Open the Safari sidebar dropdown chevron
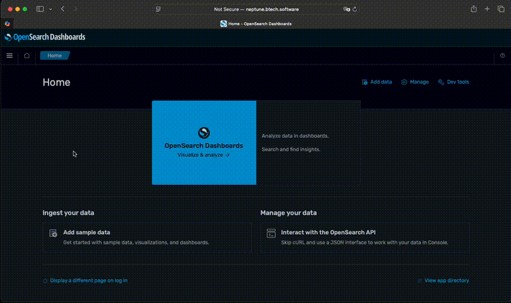This screenshot has width=511, height=303. pos(50,9)
